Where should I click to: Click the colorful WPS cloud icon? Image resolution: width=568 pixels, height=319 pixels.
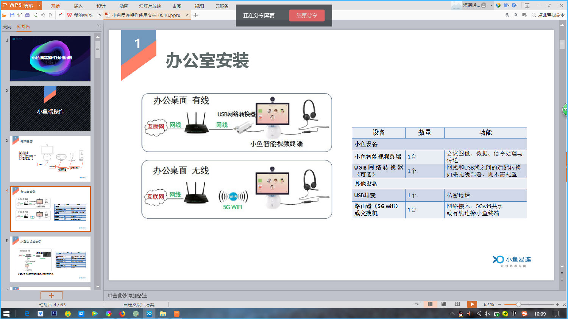pos(498,5)
